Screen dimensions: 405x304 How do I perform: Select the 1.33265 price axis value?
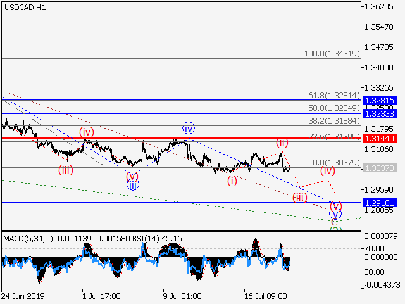(x=378, y=88)
